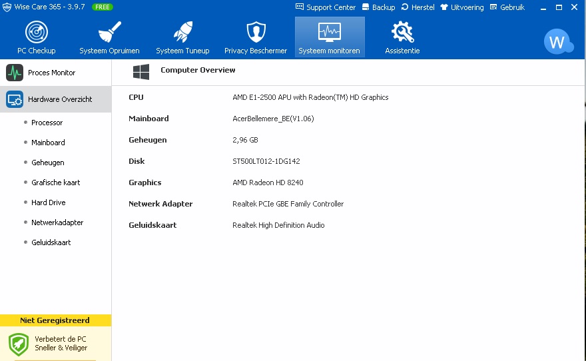Click the W user account avatar
This screenshot has width=586, height=361.
[x=558, y=41]
